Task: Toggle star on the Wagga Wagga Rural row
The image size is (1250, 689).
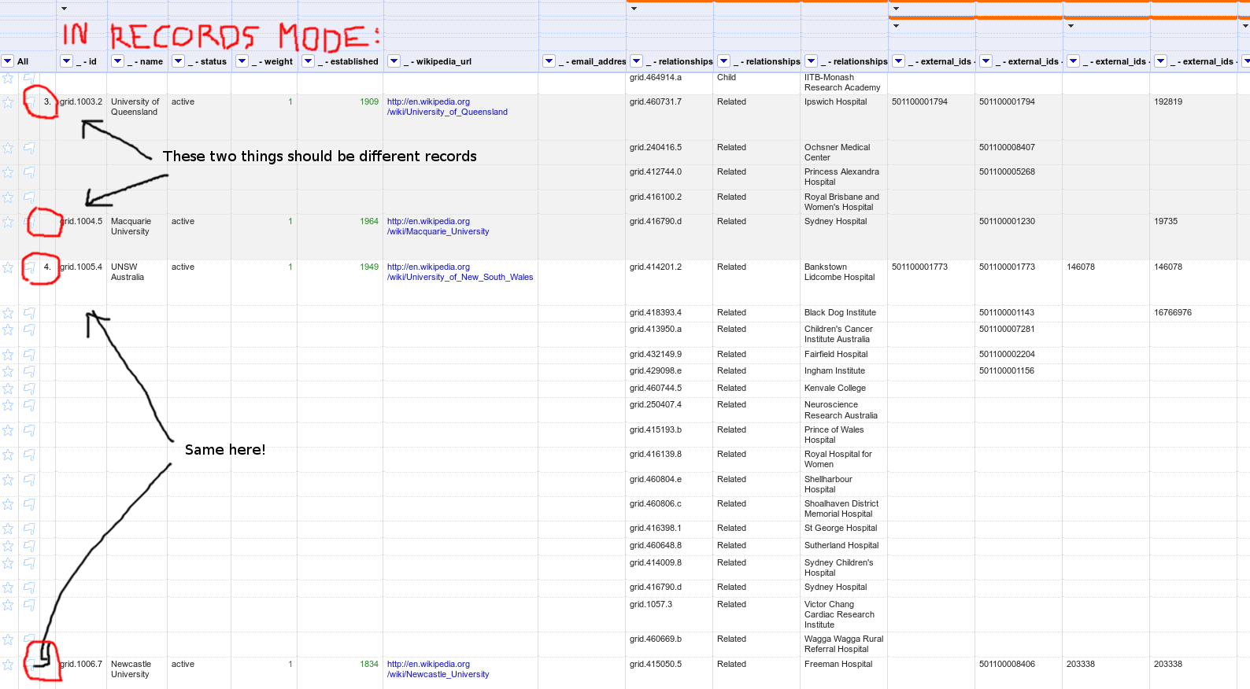Action: pyautogui.click(x=8, y=639)
